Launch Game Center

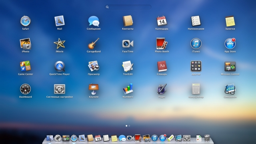coord(25,66)
